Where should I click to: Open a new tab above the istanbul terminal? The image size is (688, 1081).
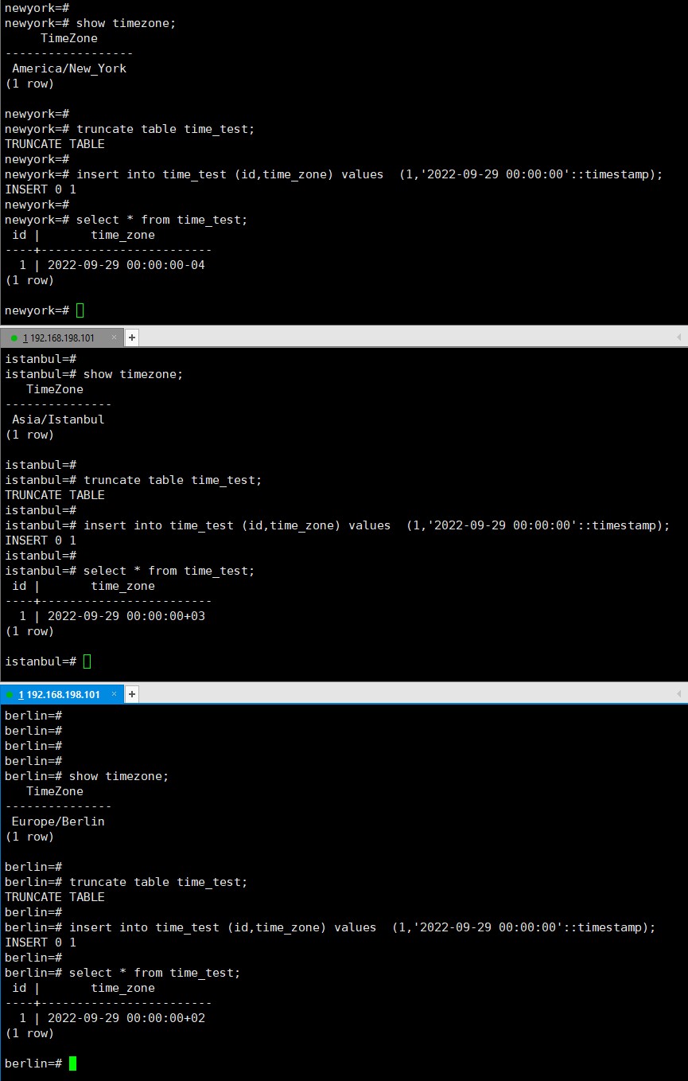click(132, 338)
